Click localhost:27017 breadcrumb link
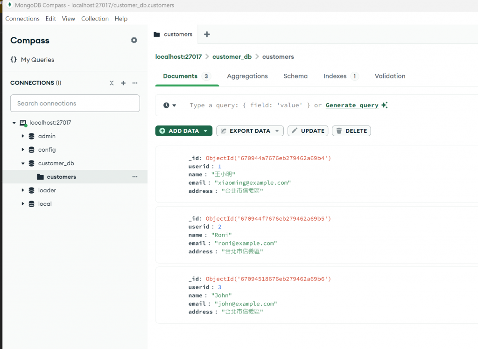This screenshot has width=478, height=349. tap(178, 57)
